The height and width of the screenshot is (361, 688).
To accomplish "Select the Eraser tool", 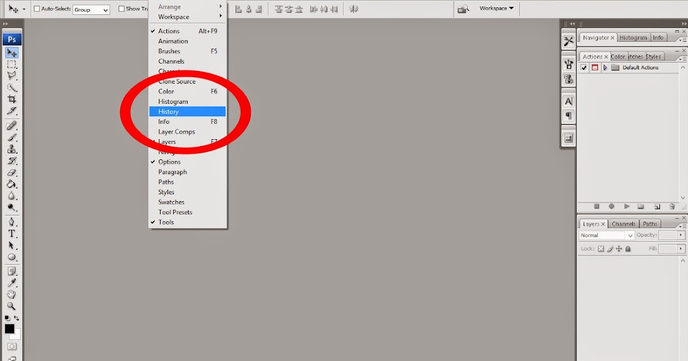I will (12, 172).
